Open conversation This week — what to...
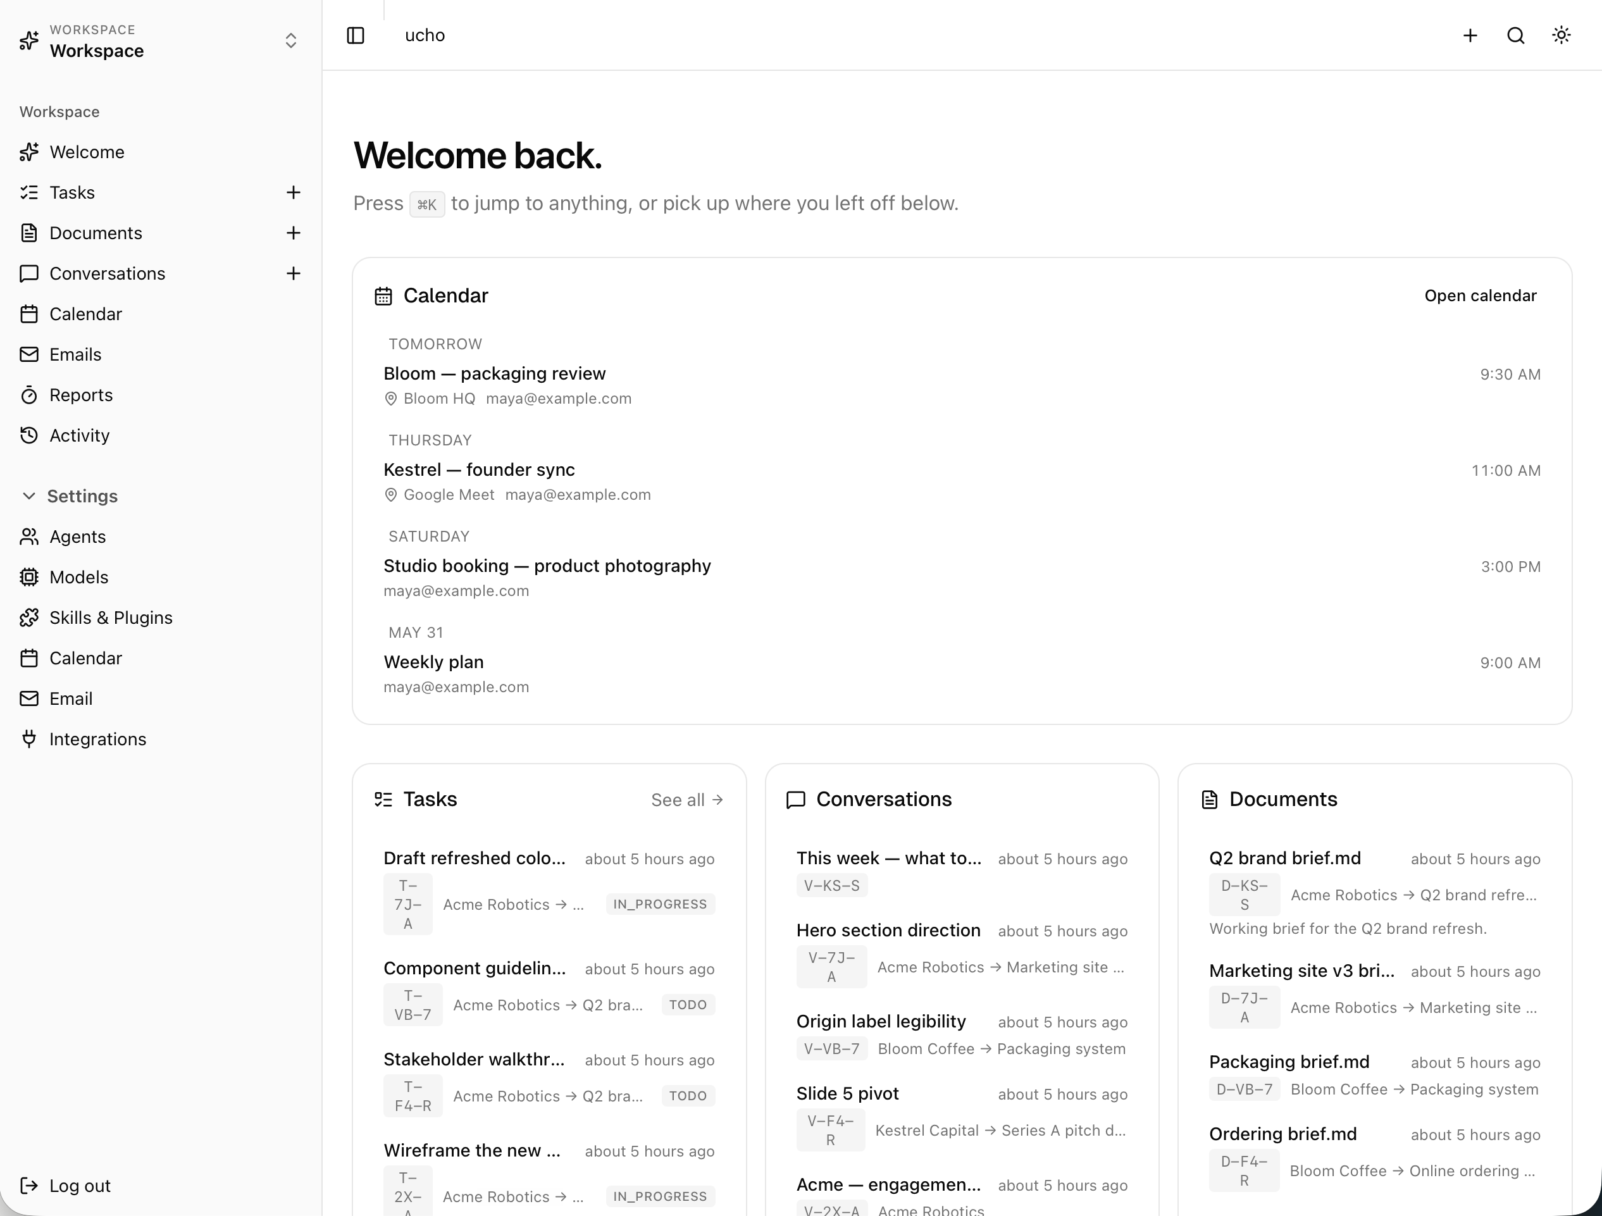This screenshot has width=1602, height=1216. [x=962, y=872]
